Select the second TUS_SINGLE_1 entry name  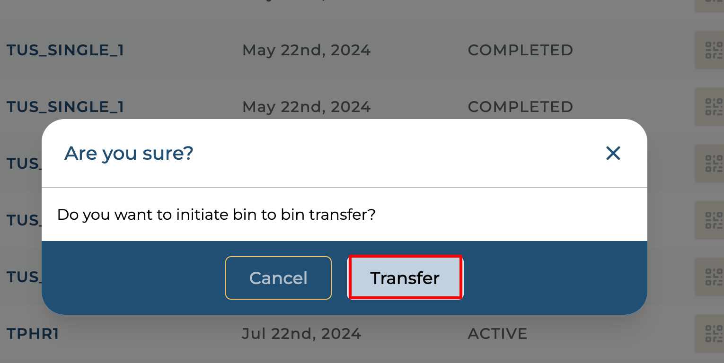click(x=65, y=107)
